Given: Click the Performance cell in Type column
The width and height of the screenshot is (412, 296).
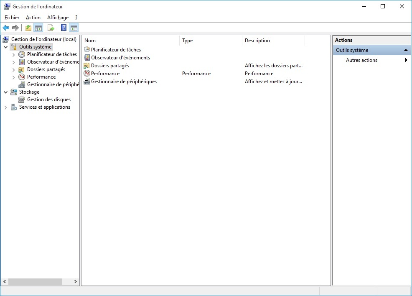Looking at the screenshot, I should 196,73.
